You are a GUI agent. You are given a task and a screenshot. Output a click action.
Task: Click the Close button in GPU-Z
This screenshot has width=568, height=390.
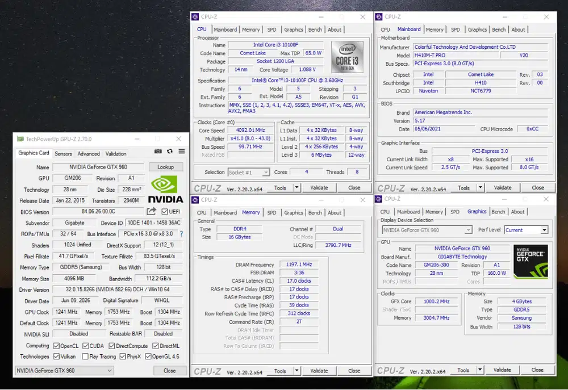coord(169,371)
